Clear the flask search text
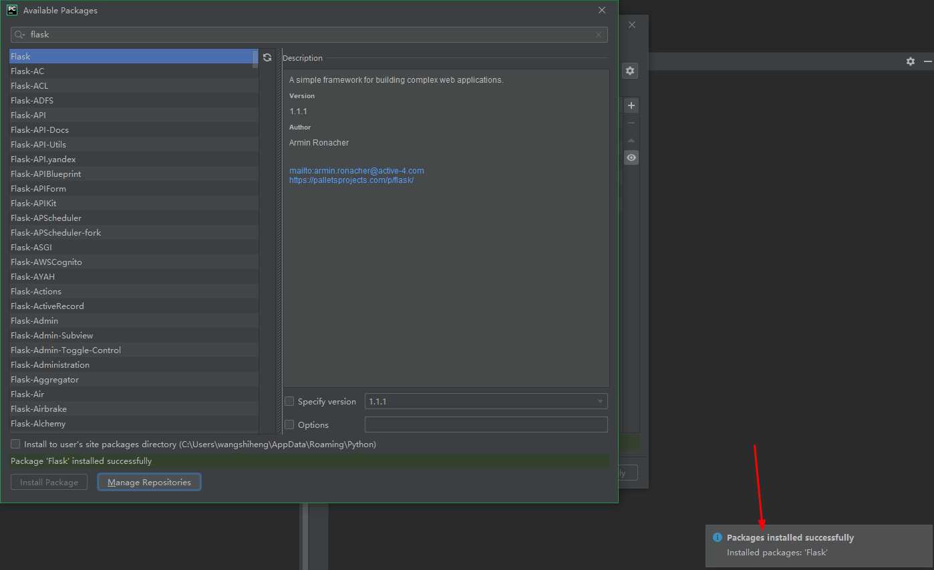Viewport: 934px width, 570px height. pos(599,35)
